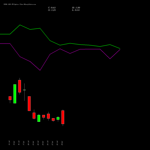Click the green candle on 22 Jul
The image size is (150, 150).
pyautogui.click(x=39, y=118)
